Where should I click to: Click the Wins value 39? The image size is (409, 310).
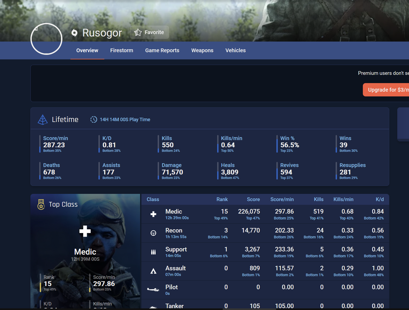click(x=343, y=145)
